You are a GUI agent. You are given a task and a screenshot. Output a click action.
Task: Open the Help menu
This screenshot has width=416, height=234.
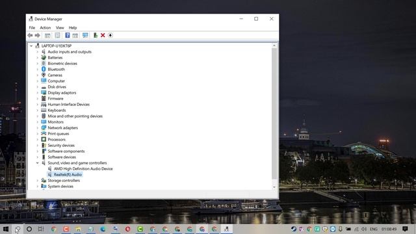pyautogui.click(x=73, y=27)
